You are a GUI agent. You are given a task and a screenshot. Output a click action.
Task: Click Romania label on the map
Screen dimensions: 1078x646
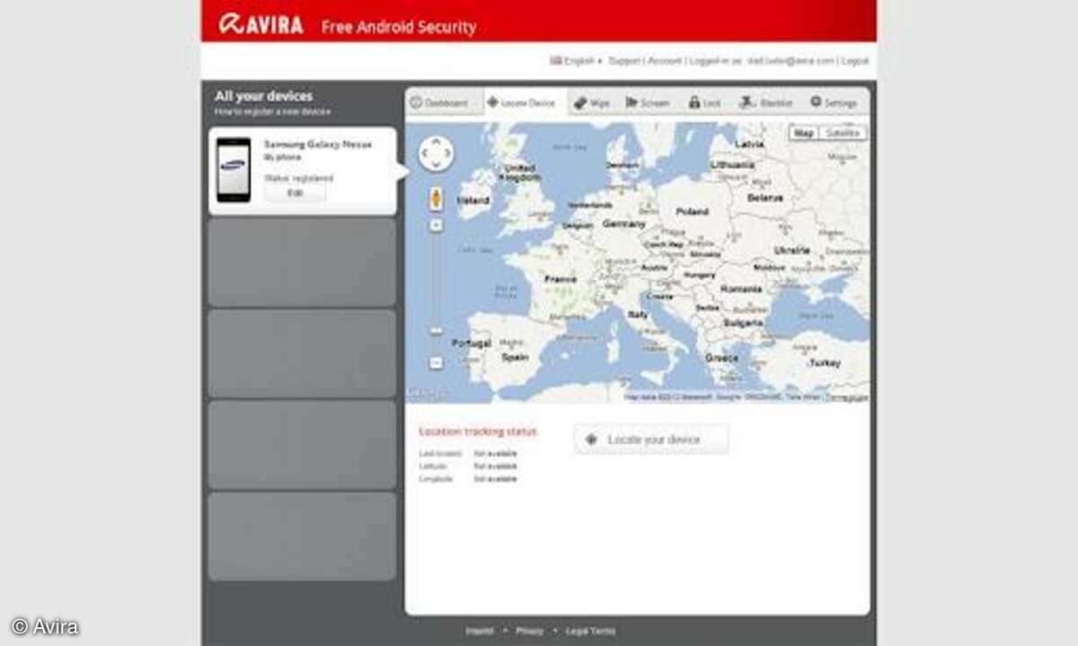click(x=741, y=289)
